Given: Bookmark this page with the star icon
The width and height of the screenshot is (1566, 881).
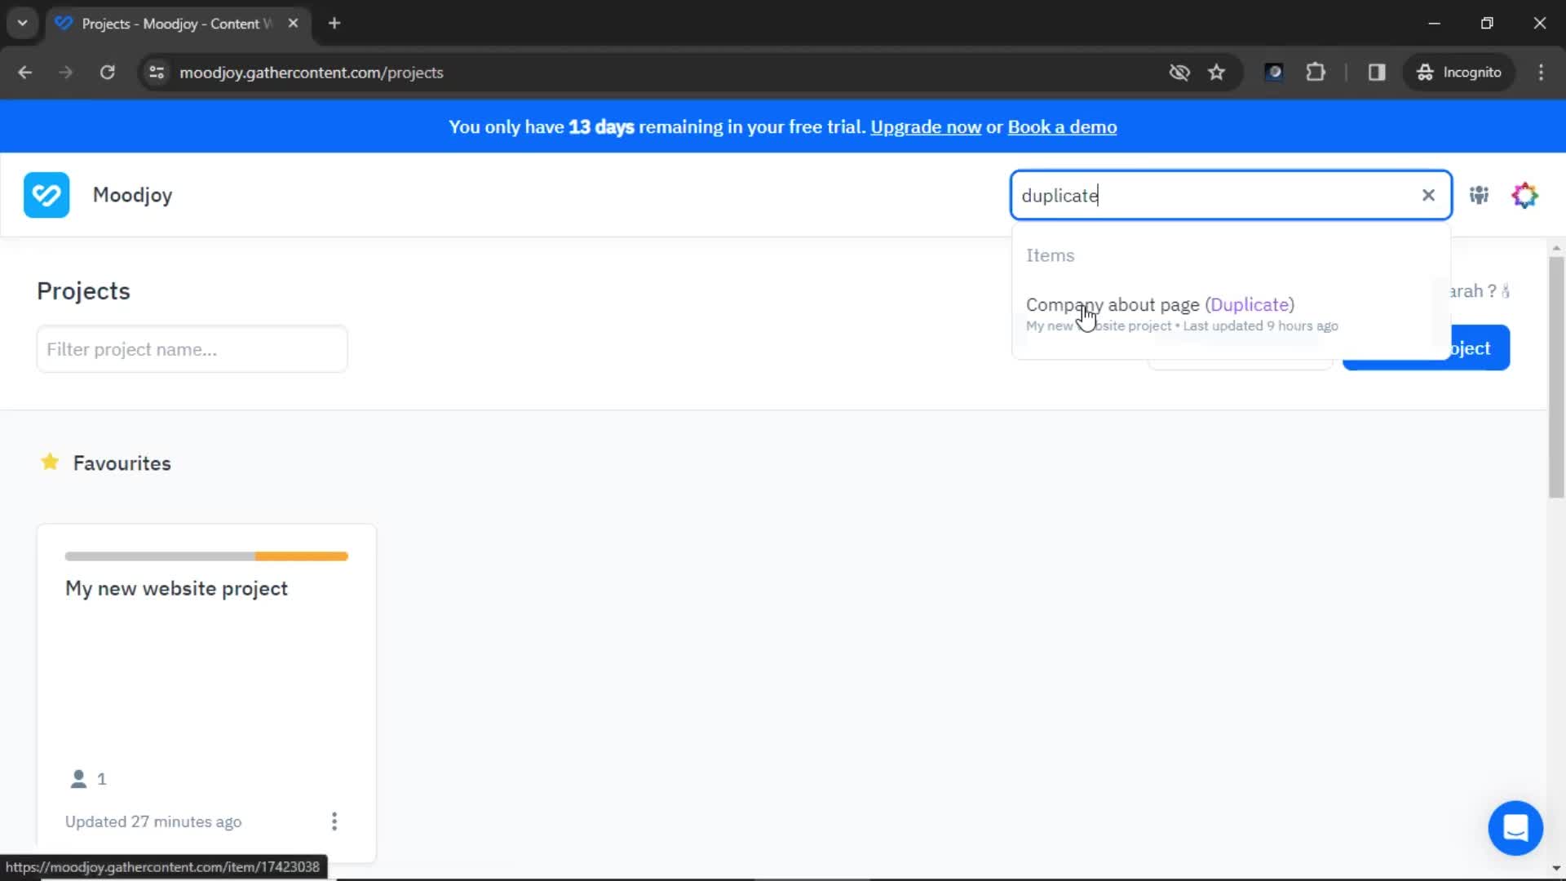Looking at the screenshot, I should (1216, 73).
